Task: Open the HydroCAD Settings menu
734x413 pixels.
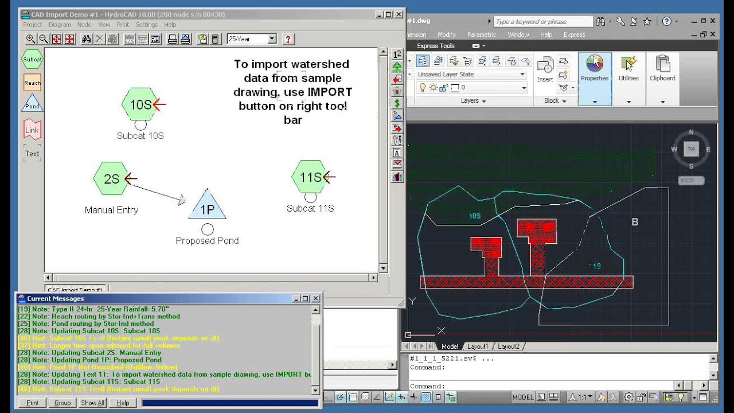Action: [x=146, y=25]
